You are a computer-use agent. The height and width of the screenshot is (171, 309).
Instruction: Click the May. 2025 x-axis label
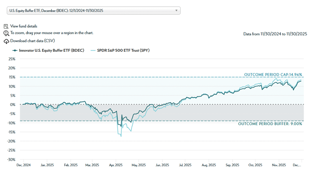pyautogui.click(x=139, y=165)
